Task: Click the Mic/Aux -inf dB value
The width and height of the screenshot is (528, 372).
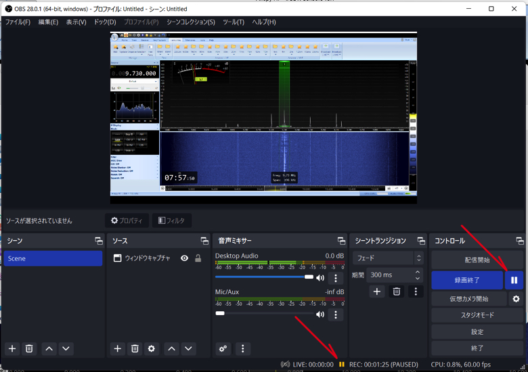Action: click(334, 292)
